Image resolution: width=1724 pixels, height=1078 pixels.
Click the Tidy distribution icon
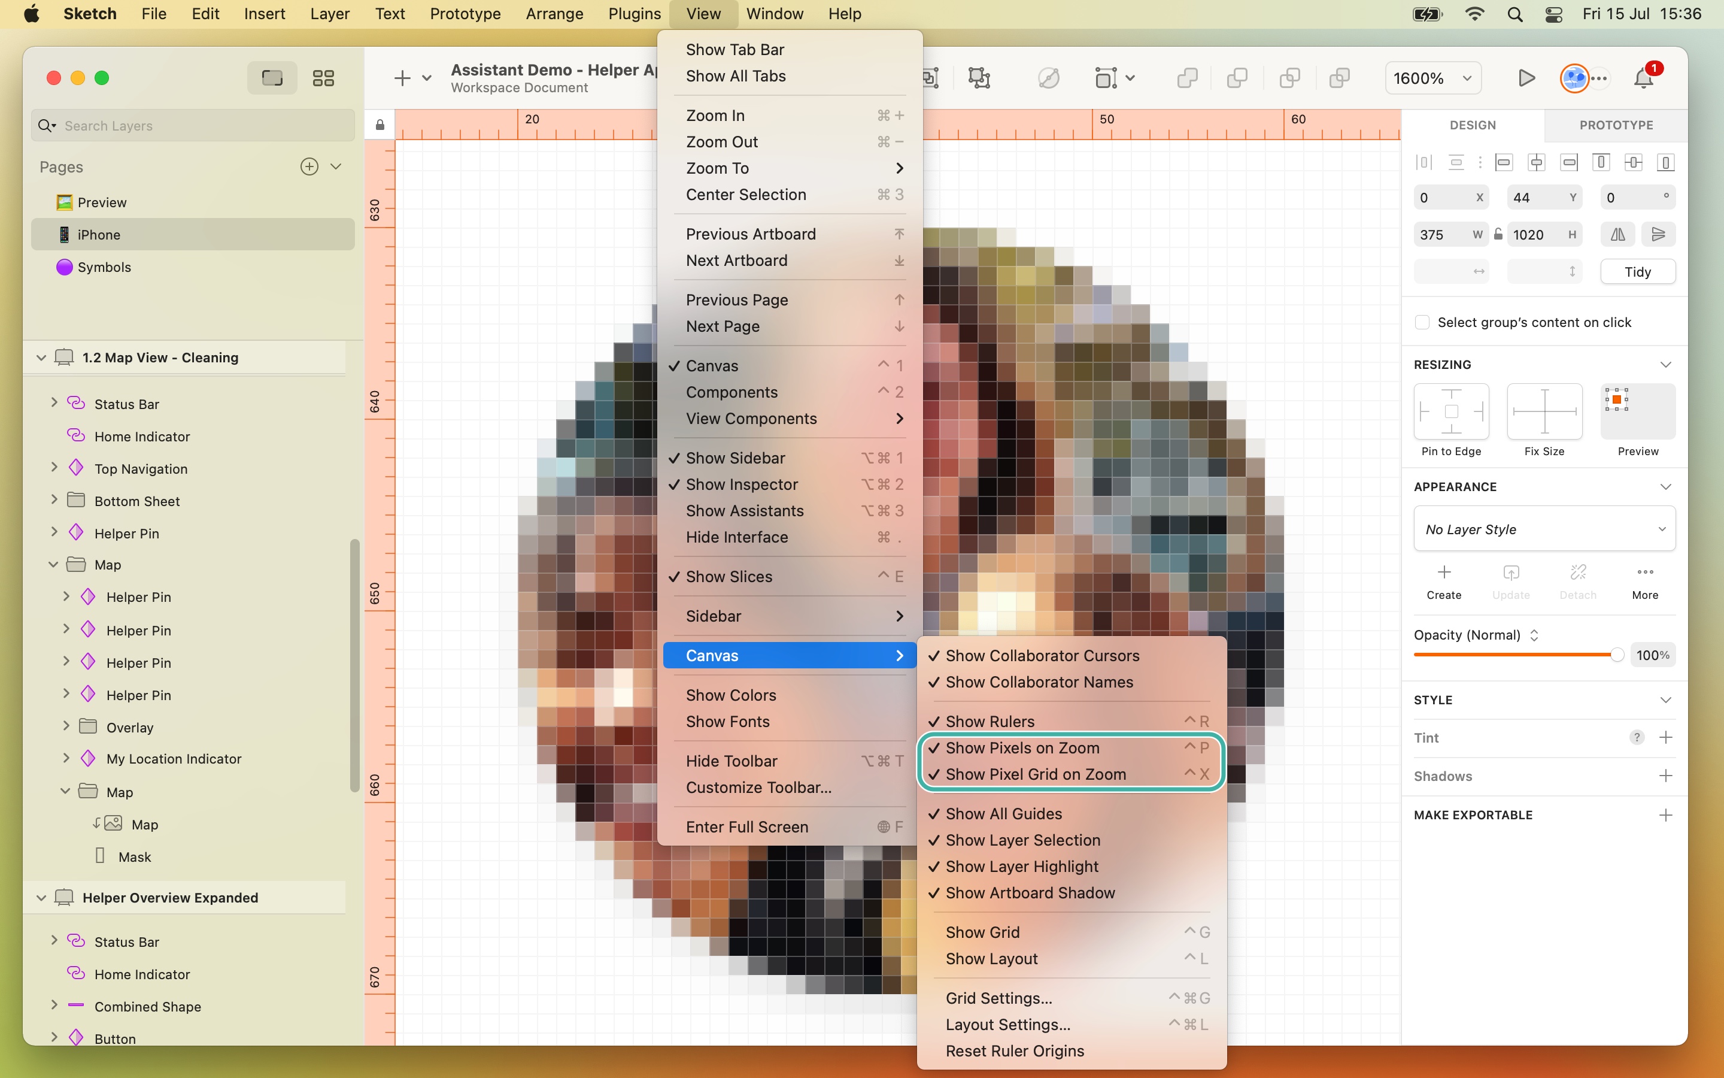(x=1637, y=271)
